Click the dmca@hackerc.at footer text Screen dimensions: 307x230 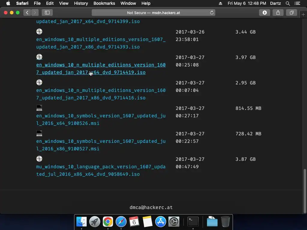click(151, 207)
